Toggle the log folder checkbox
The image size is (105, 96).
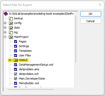[x=11, y=33]
